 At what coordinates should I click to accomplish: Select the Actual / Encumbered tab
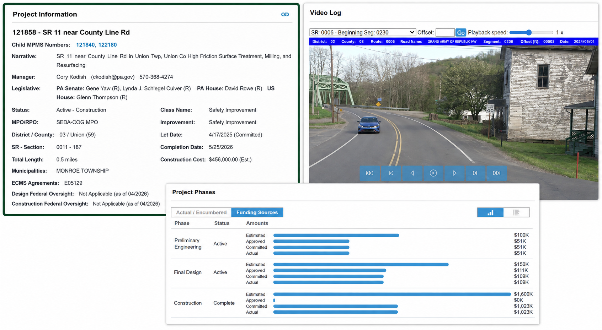click(x=201, y=212)
